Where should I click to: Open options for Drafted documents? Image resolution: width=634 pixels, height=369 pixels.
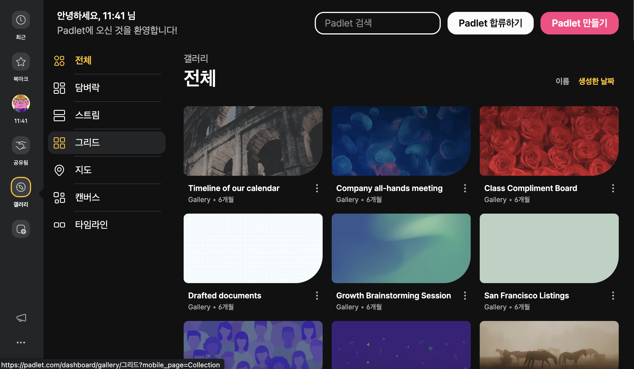[317, 296]
